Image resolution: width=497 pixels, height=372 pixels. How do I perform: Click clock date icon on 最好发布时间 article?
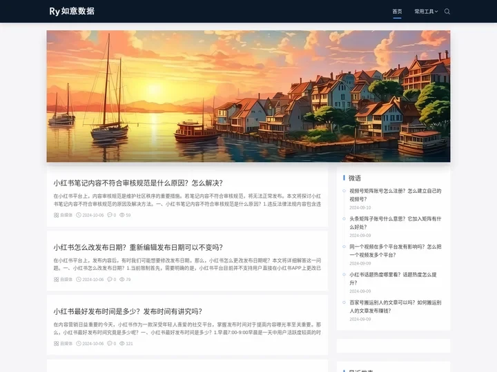point(79,344)
